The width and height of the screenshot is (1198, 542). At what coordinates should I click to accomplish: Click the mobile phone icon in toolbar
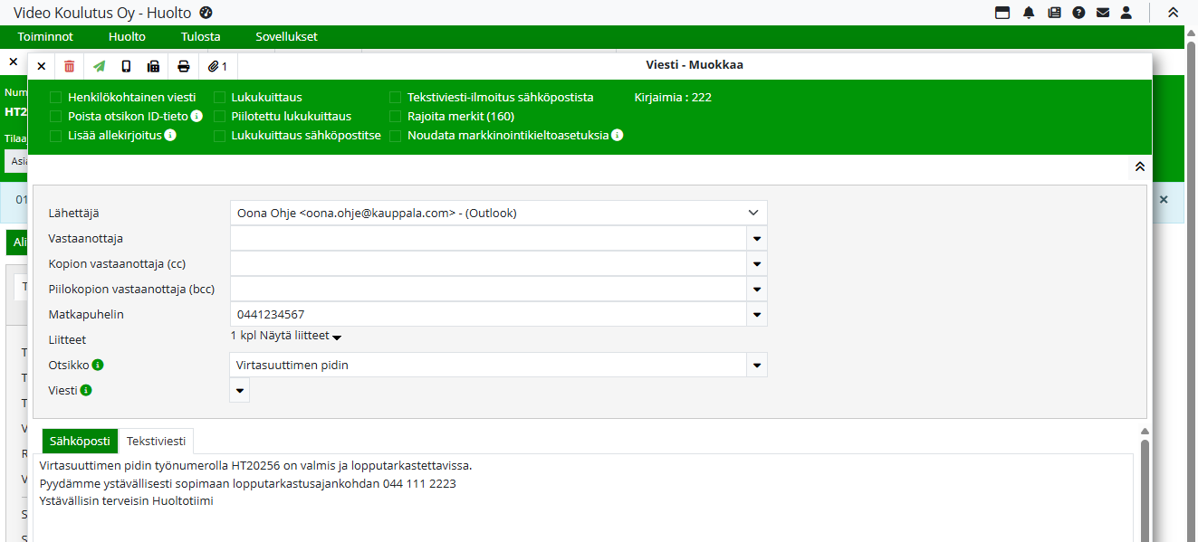(x=126, y=66)
